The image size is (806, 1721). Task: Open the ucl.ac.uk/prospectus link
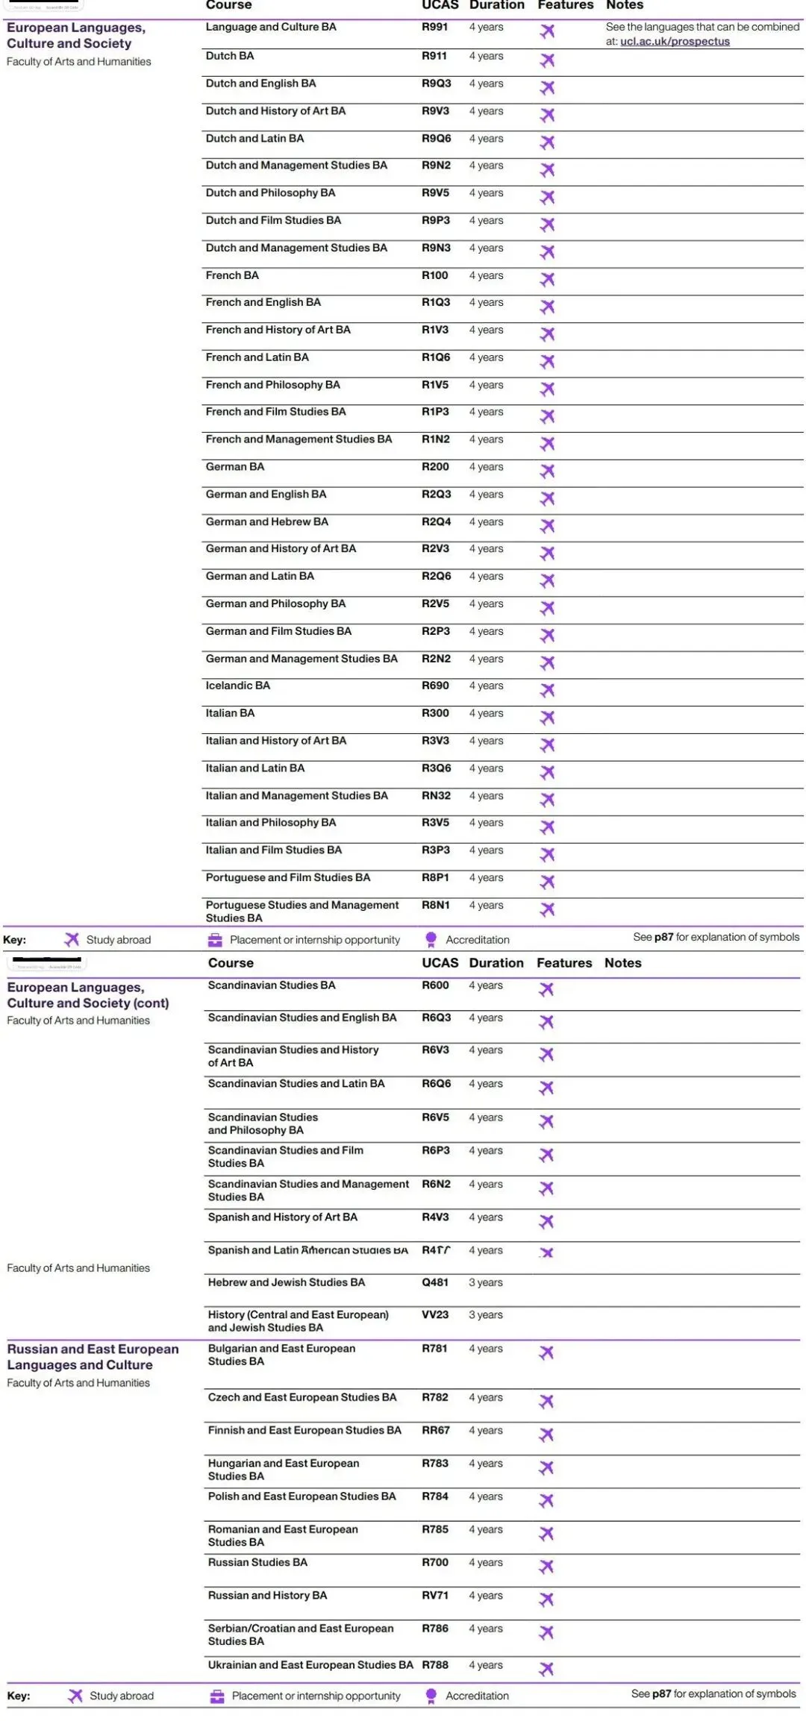click(x=675, y=42)
